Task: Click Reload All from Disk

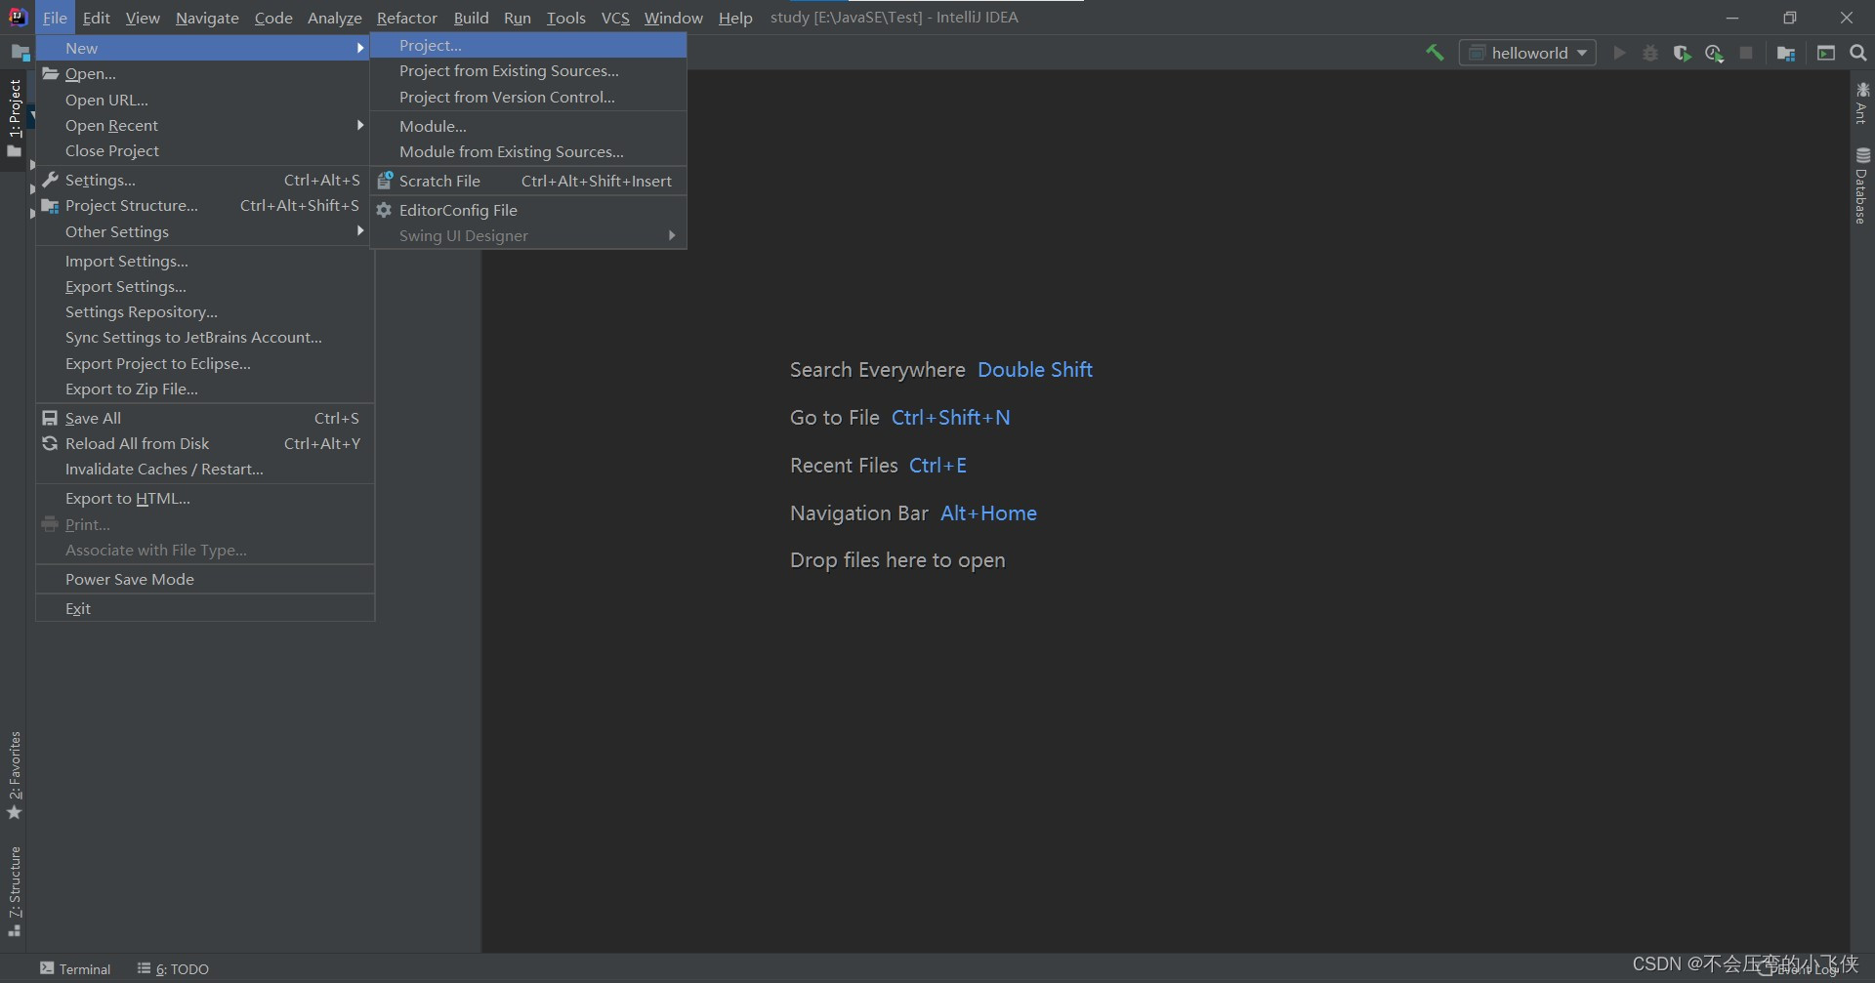Action: click(x=203, y=443)
